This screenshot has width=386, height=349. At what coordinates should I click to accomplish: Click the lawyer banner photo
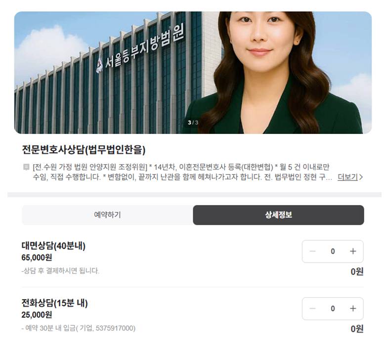(193, 73)
